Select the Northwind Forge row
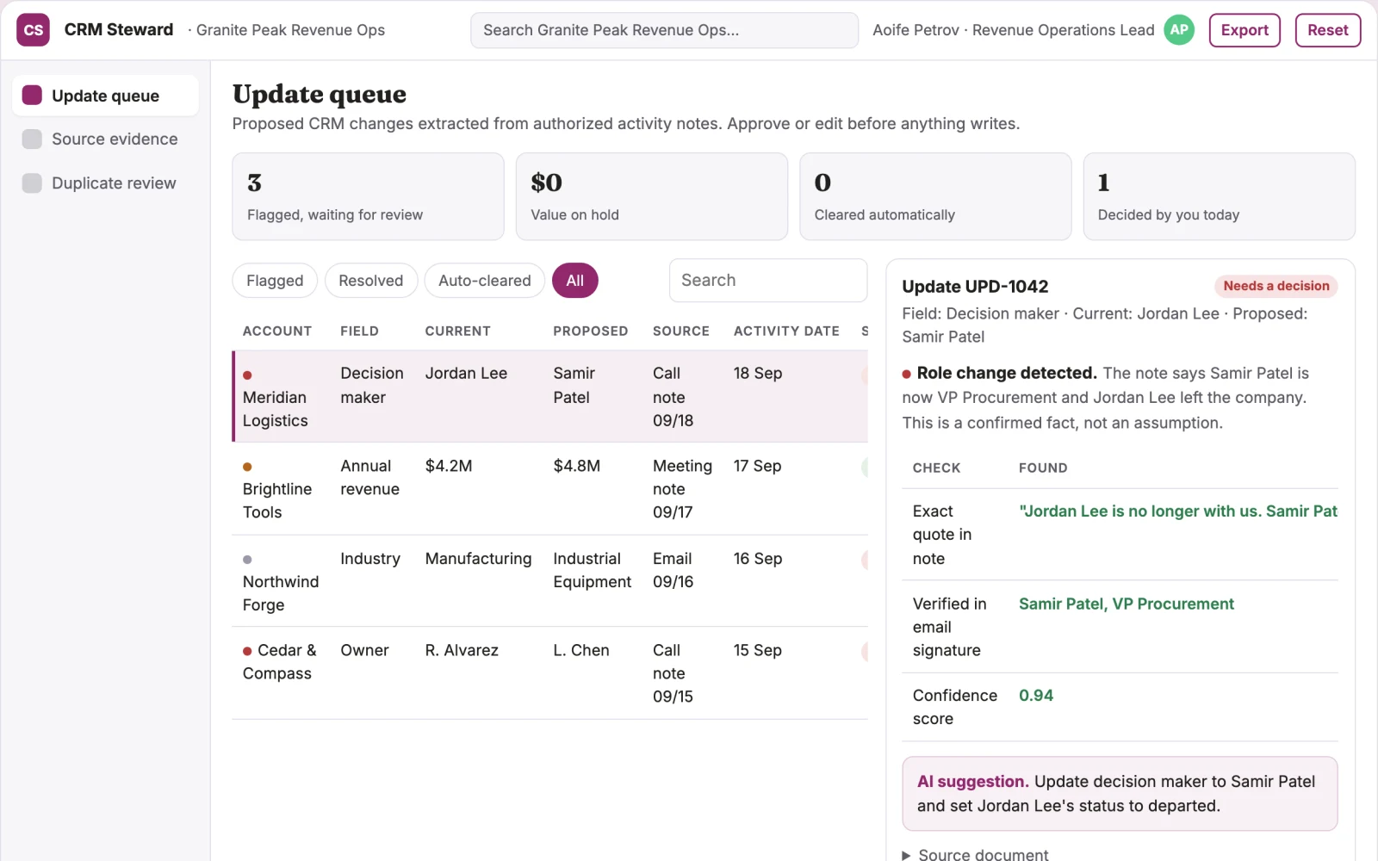The image size is (1378, 861). 550,581
